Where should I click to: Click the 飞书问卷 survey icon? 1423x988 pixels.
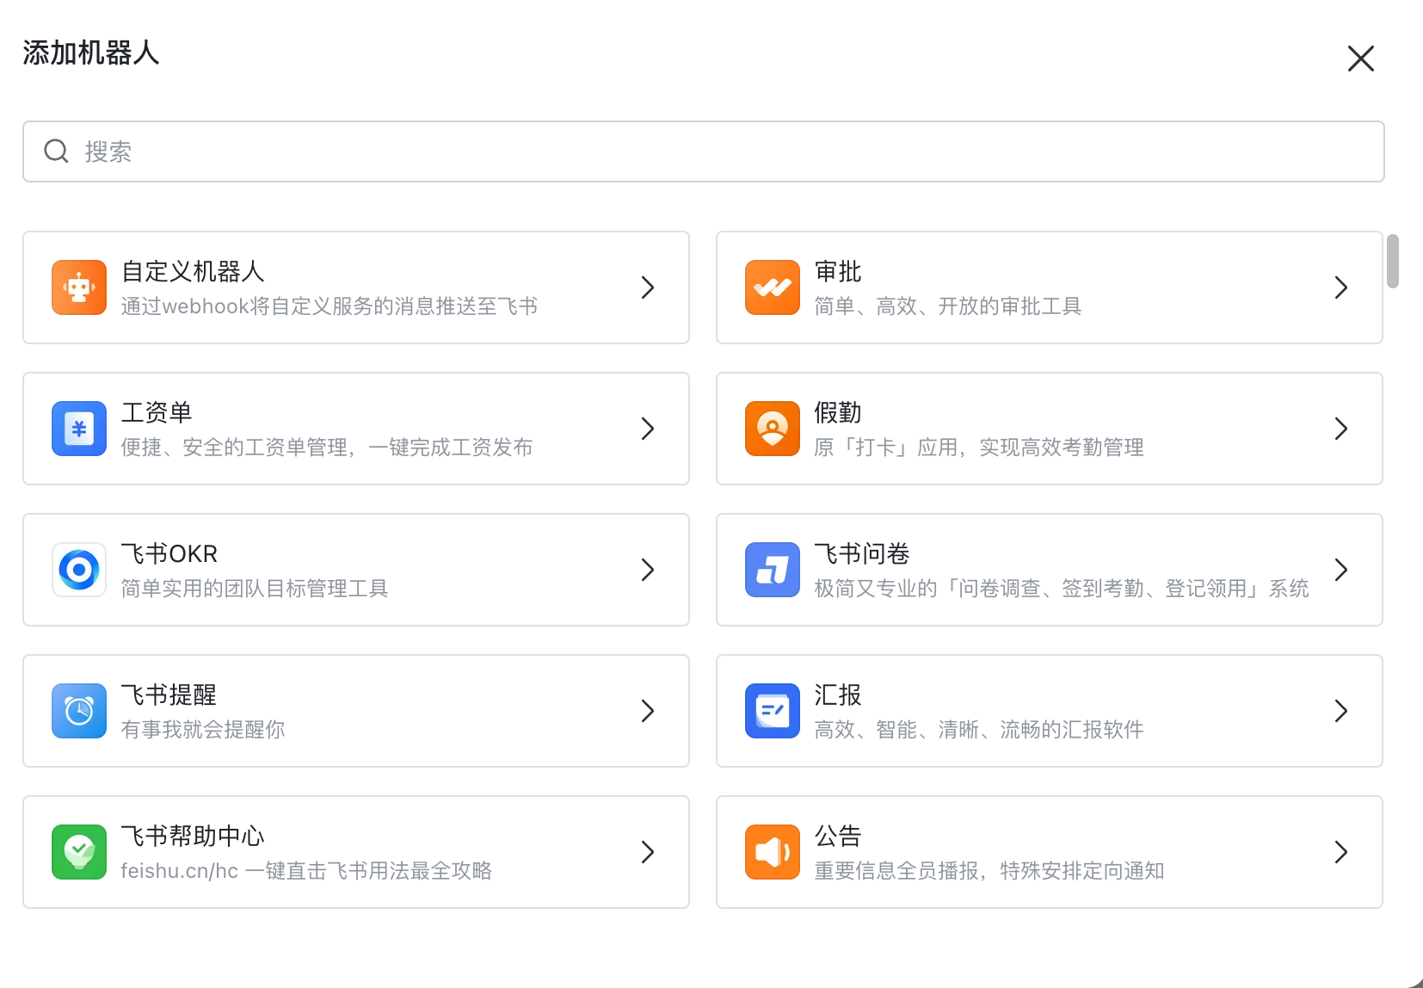pos(773,570)
